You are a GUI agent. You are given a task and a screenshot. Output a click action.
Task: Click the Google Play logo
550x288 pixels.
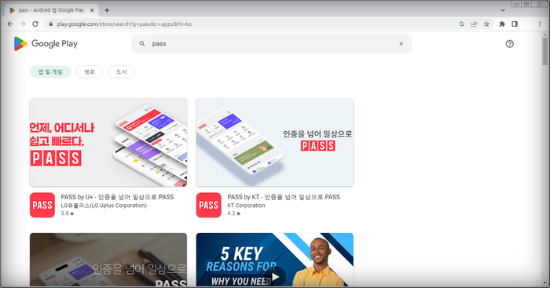[46, 43]
